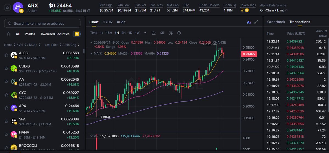The width and height of the screenshot is (329, 153).
Task: Click the first yellow token tag icon
Action: tap(242, 10)
